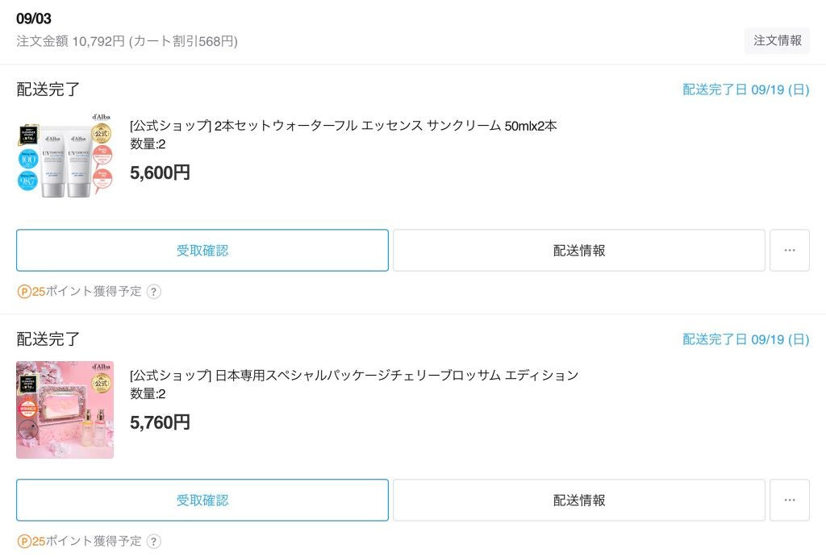Viewport: 826px width, 557px height.
Task: Click the help icon next to the second 25ポイント獲得予定 label
Action: pos(153,541)
